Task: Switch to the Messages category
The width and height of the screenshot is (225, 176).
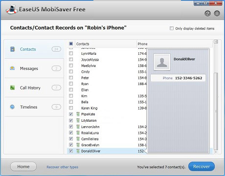Action: [x=34, y=68]
